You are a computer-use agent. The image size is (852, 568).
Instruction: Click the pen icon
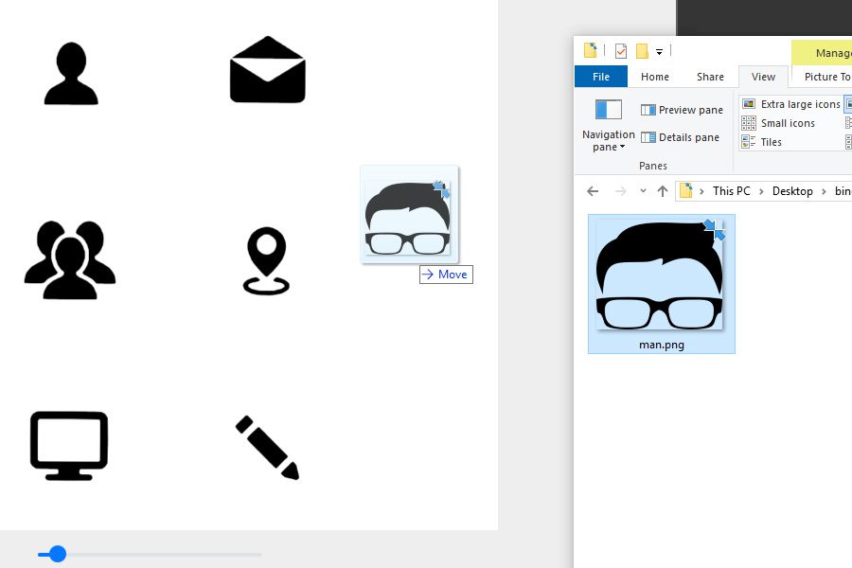click(x=267, y=448)
